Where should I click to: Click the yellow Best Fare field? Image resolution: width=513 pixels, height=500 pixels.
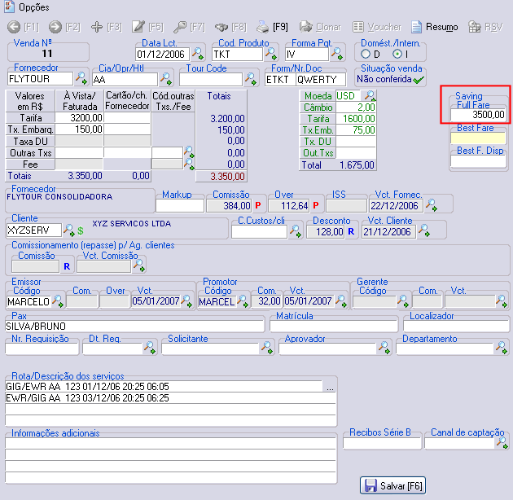click(x=478, y=138)
